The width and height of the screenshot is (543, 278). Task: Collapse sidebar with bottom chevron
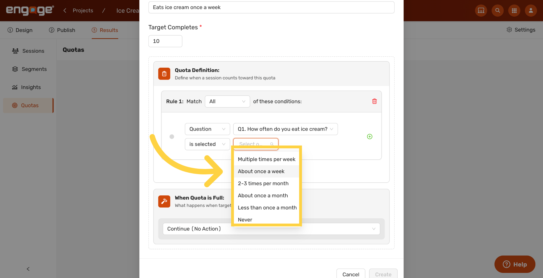click(x=28, y=269)
